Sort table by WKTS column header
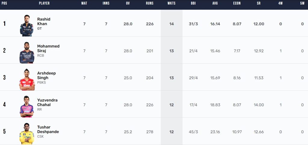 (x=171, y=3)
